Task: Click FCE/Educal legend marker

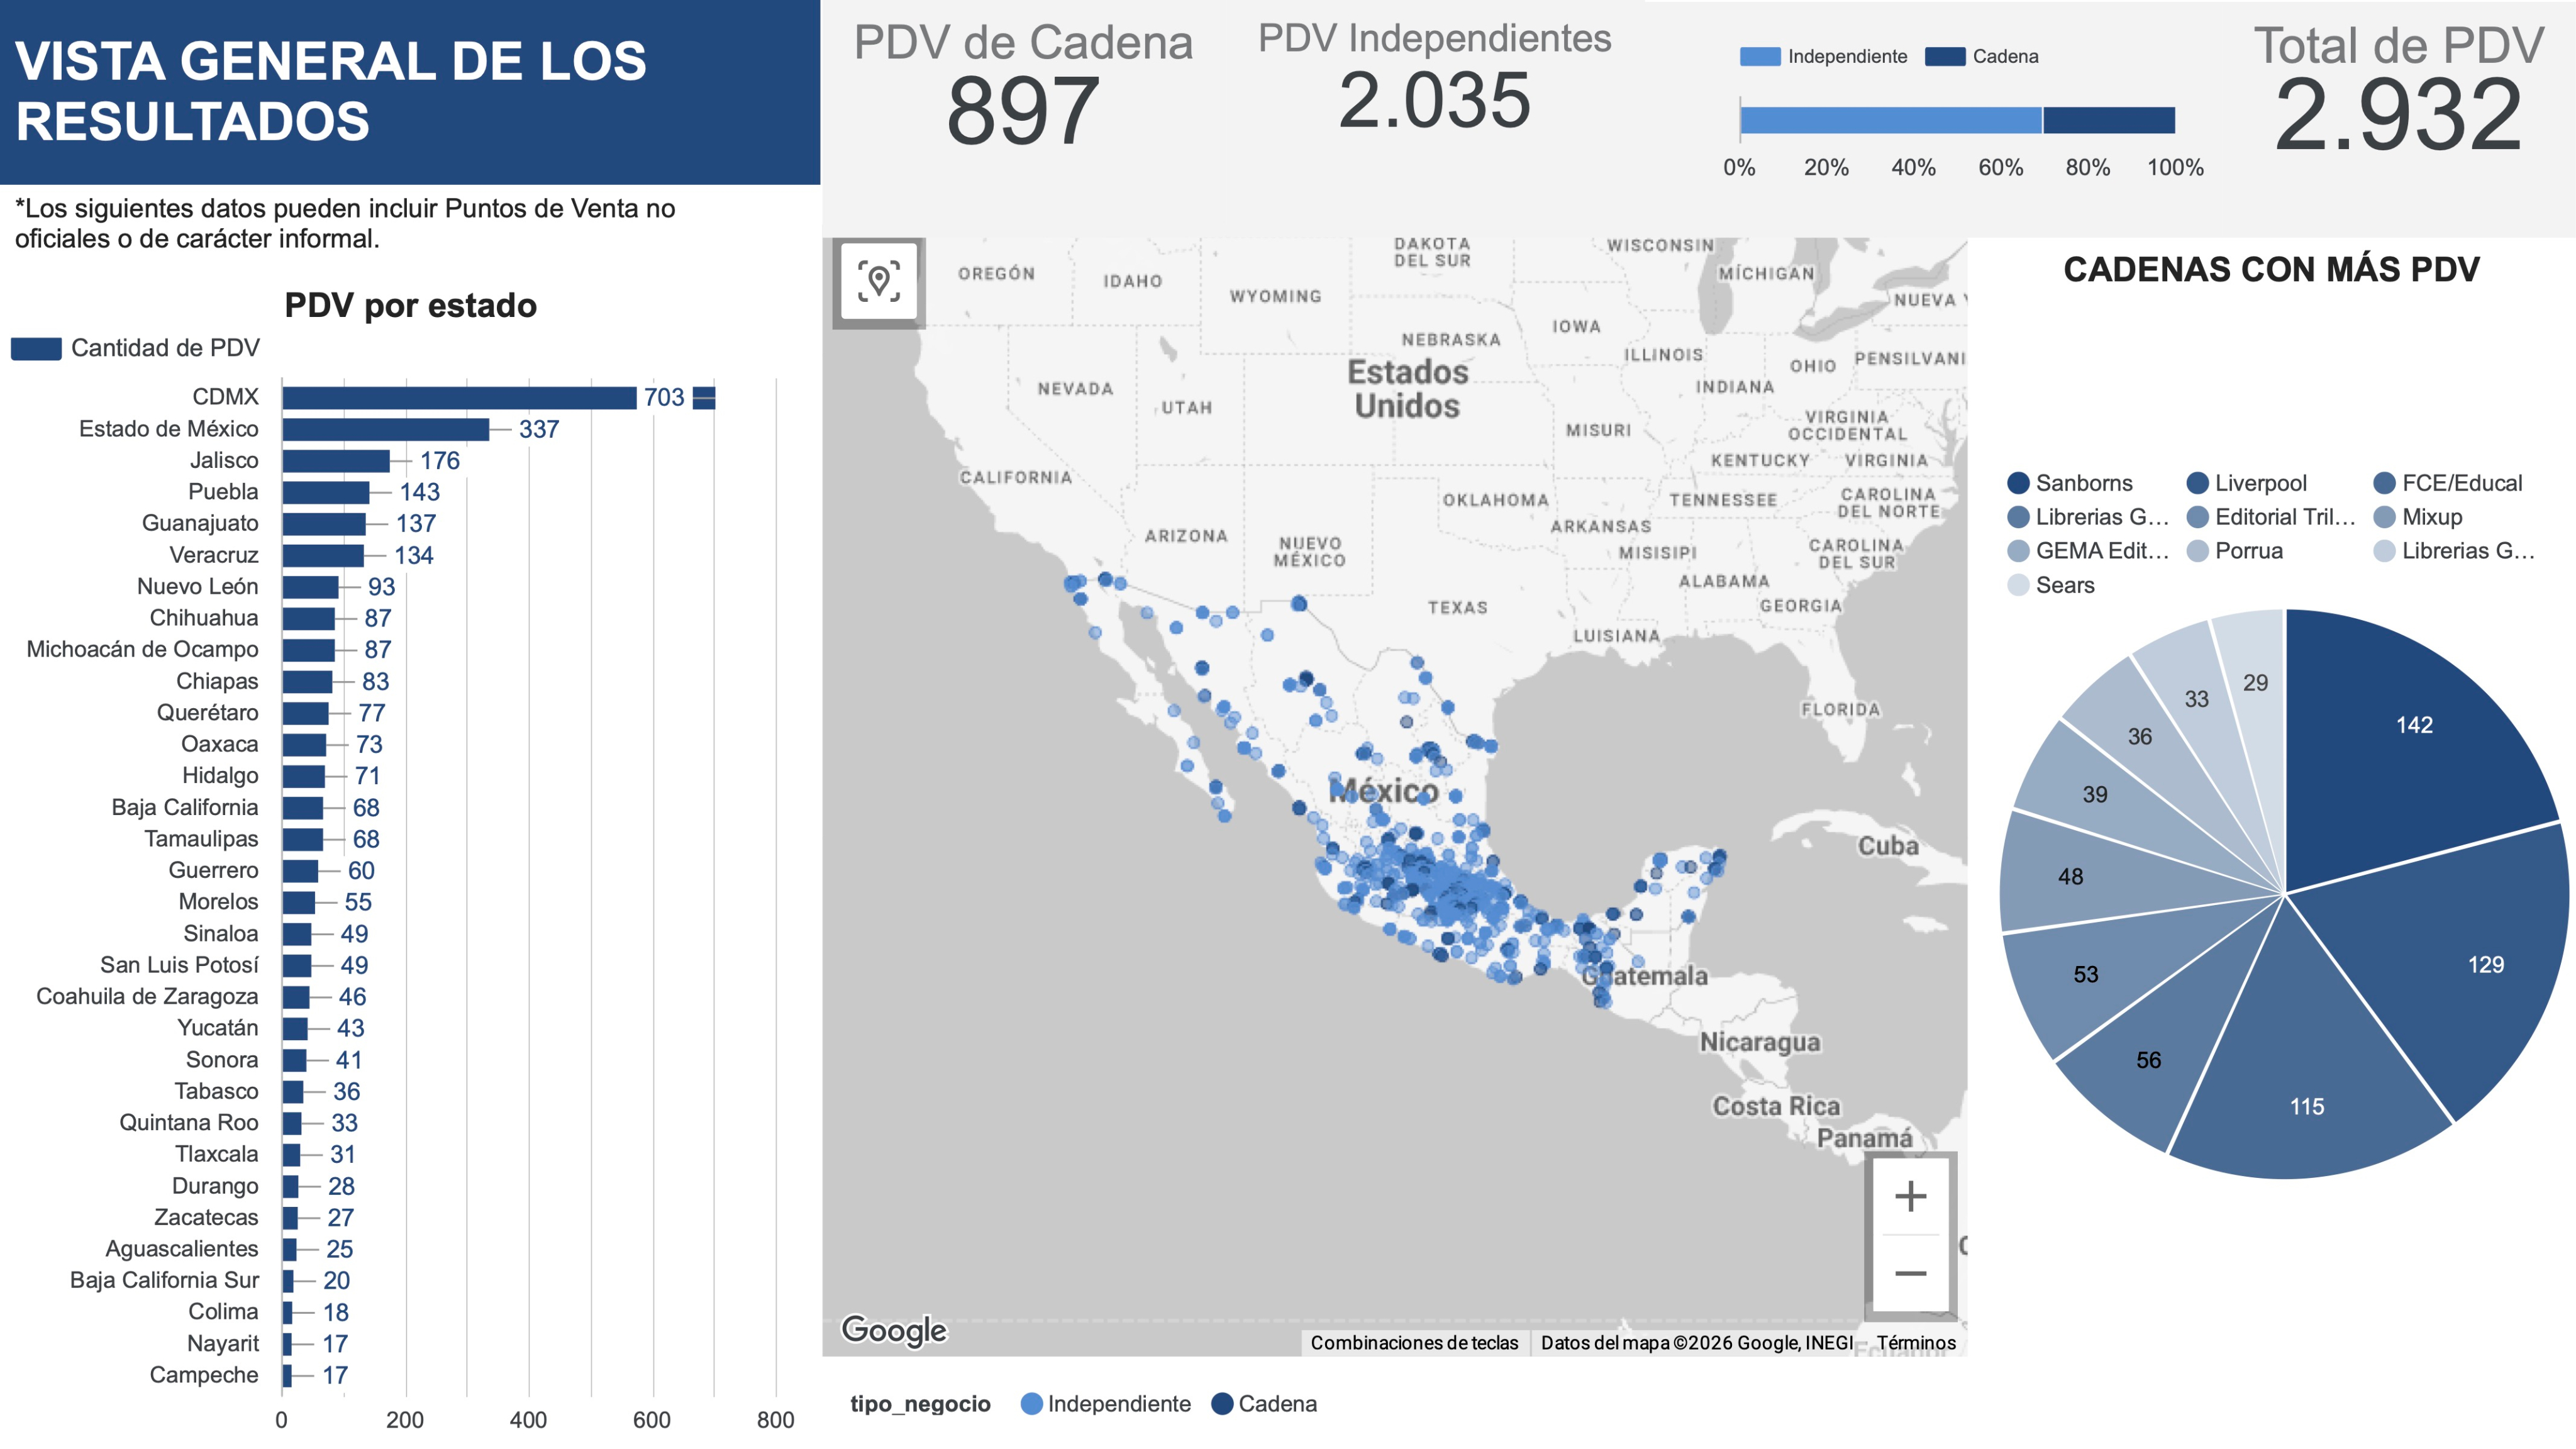Action: [2384, 483]
